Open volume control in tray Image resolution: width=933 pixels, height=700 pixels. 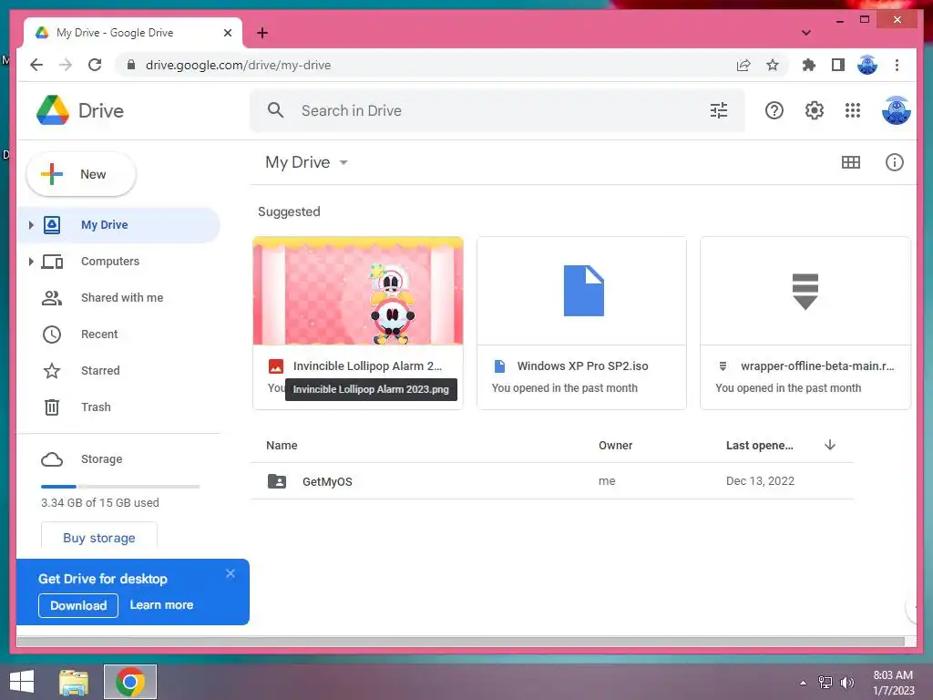846,682
